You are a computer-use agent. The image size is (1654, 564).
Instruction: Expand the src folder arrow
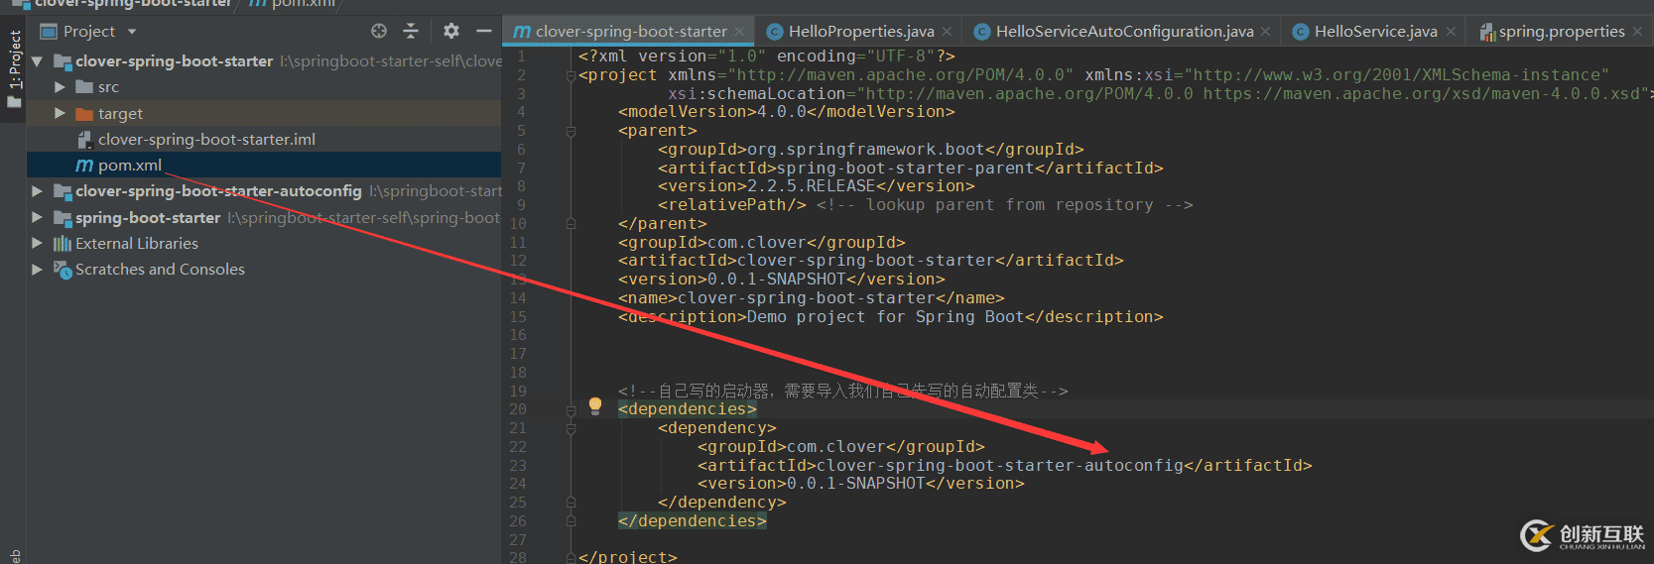(x=60, y=87)
